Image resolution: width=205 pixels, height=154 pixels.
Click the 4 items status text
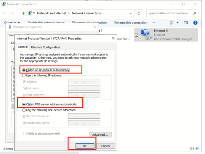pos(8,149)
